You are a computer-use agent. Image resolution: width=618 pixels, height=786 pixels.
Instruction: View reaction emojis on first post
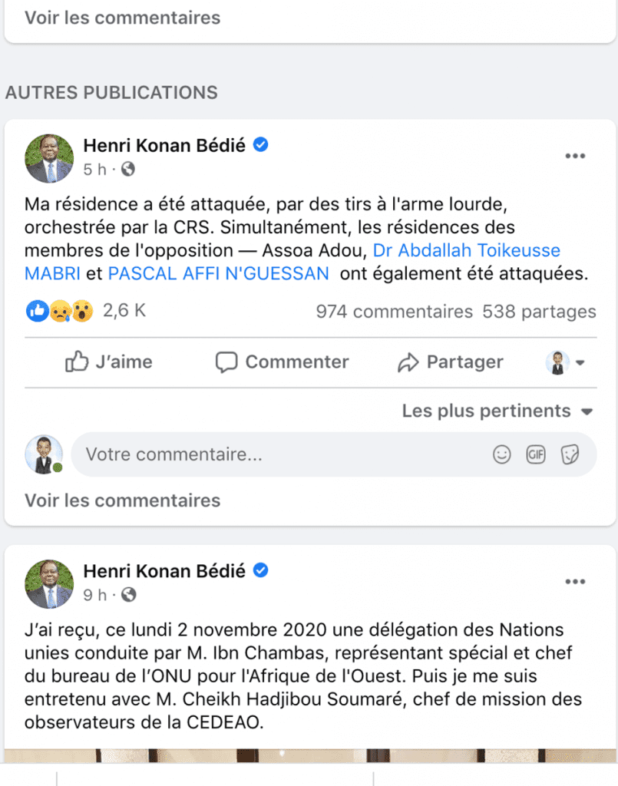(60, 311)
